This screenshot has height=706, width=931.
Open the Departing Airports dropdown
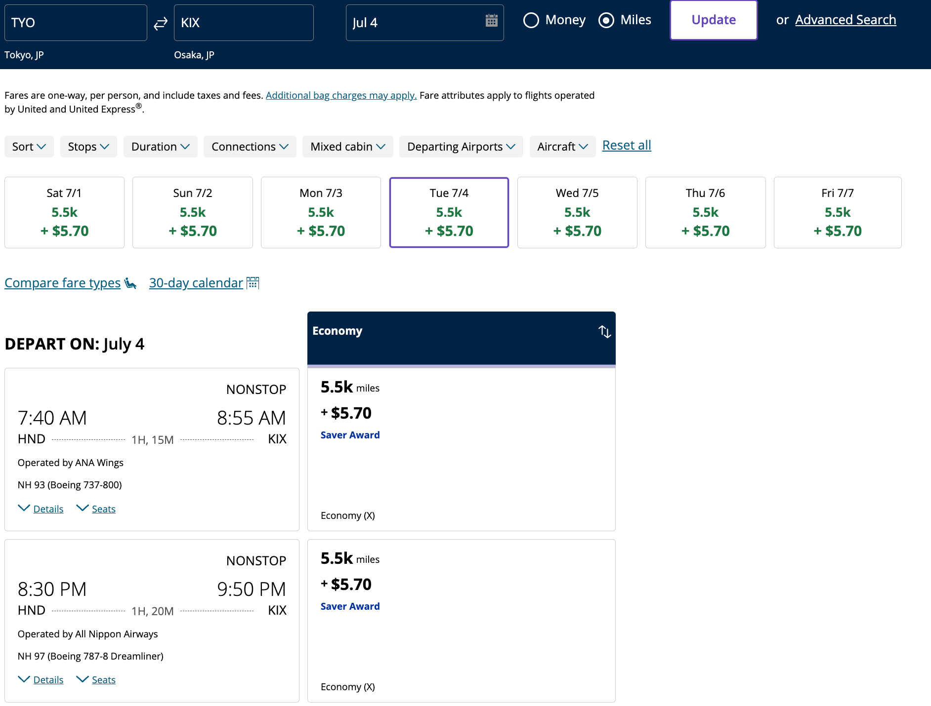(x=461, y=146)
